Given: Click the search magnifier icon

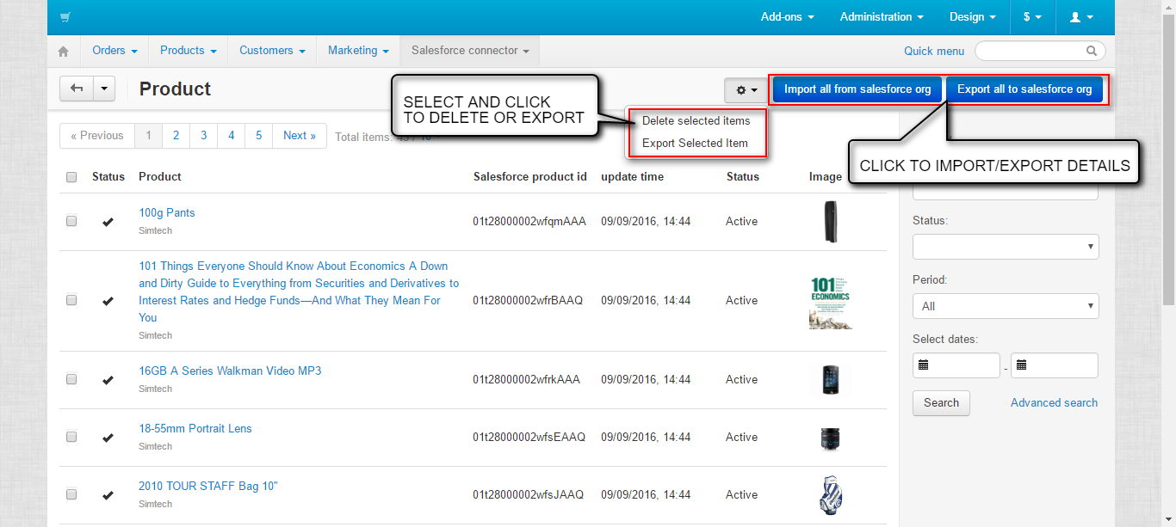Looking at the screenshot, I should coord(1091,51).
